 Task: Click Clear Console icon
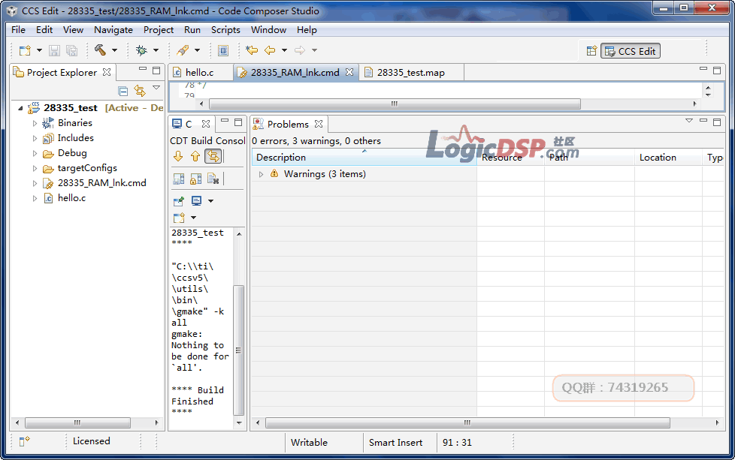pyautogui.click(x=213, y=179)
